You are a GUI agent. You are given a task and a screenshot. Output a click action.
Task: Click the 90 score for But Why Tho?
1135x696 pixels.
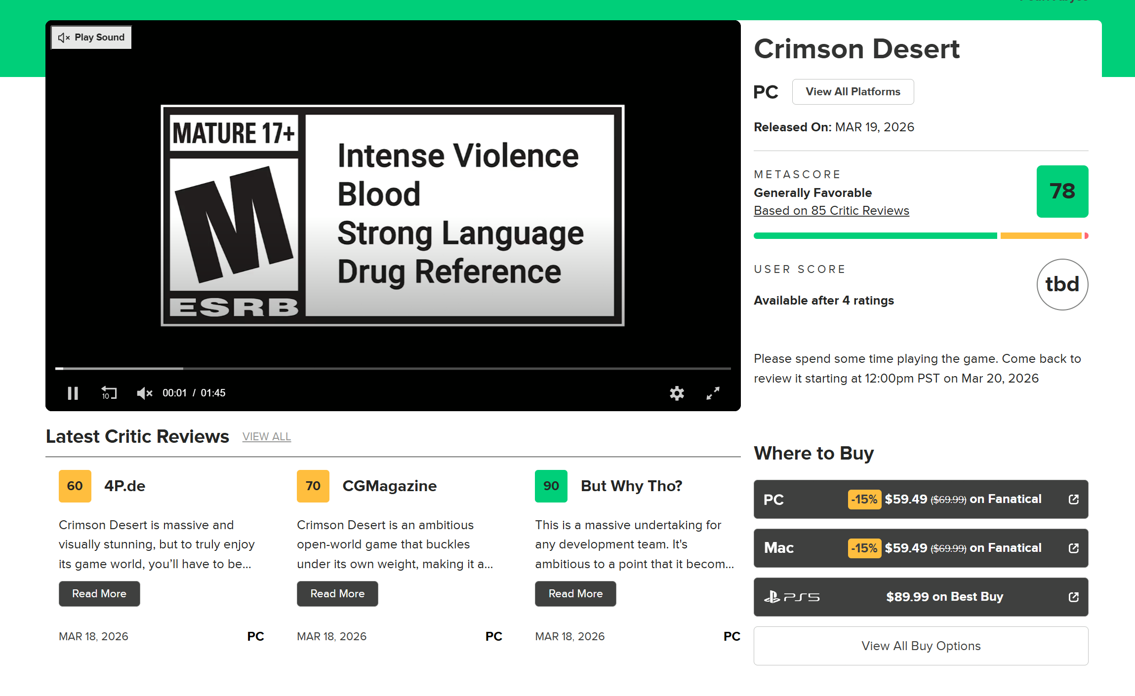click(551, 486)
